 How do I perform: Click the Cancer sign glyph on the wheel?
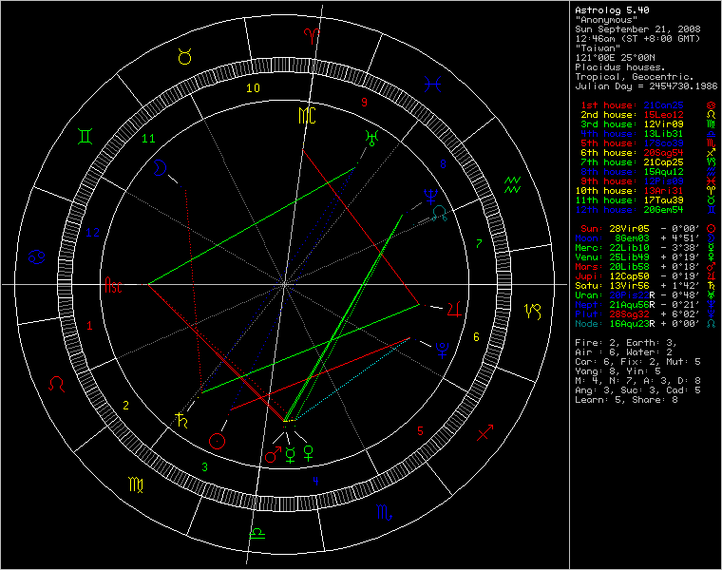(37, 256)
